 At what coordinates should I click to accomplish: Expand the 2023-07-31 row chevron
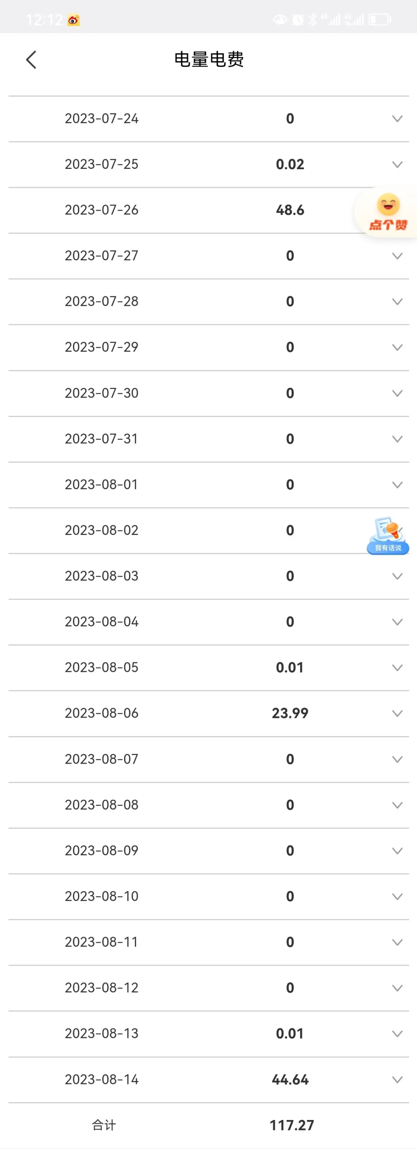tap(397, 439)
